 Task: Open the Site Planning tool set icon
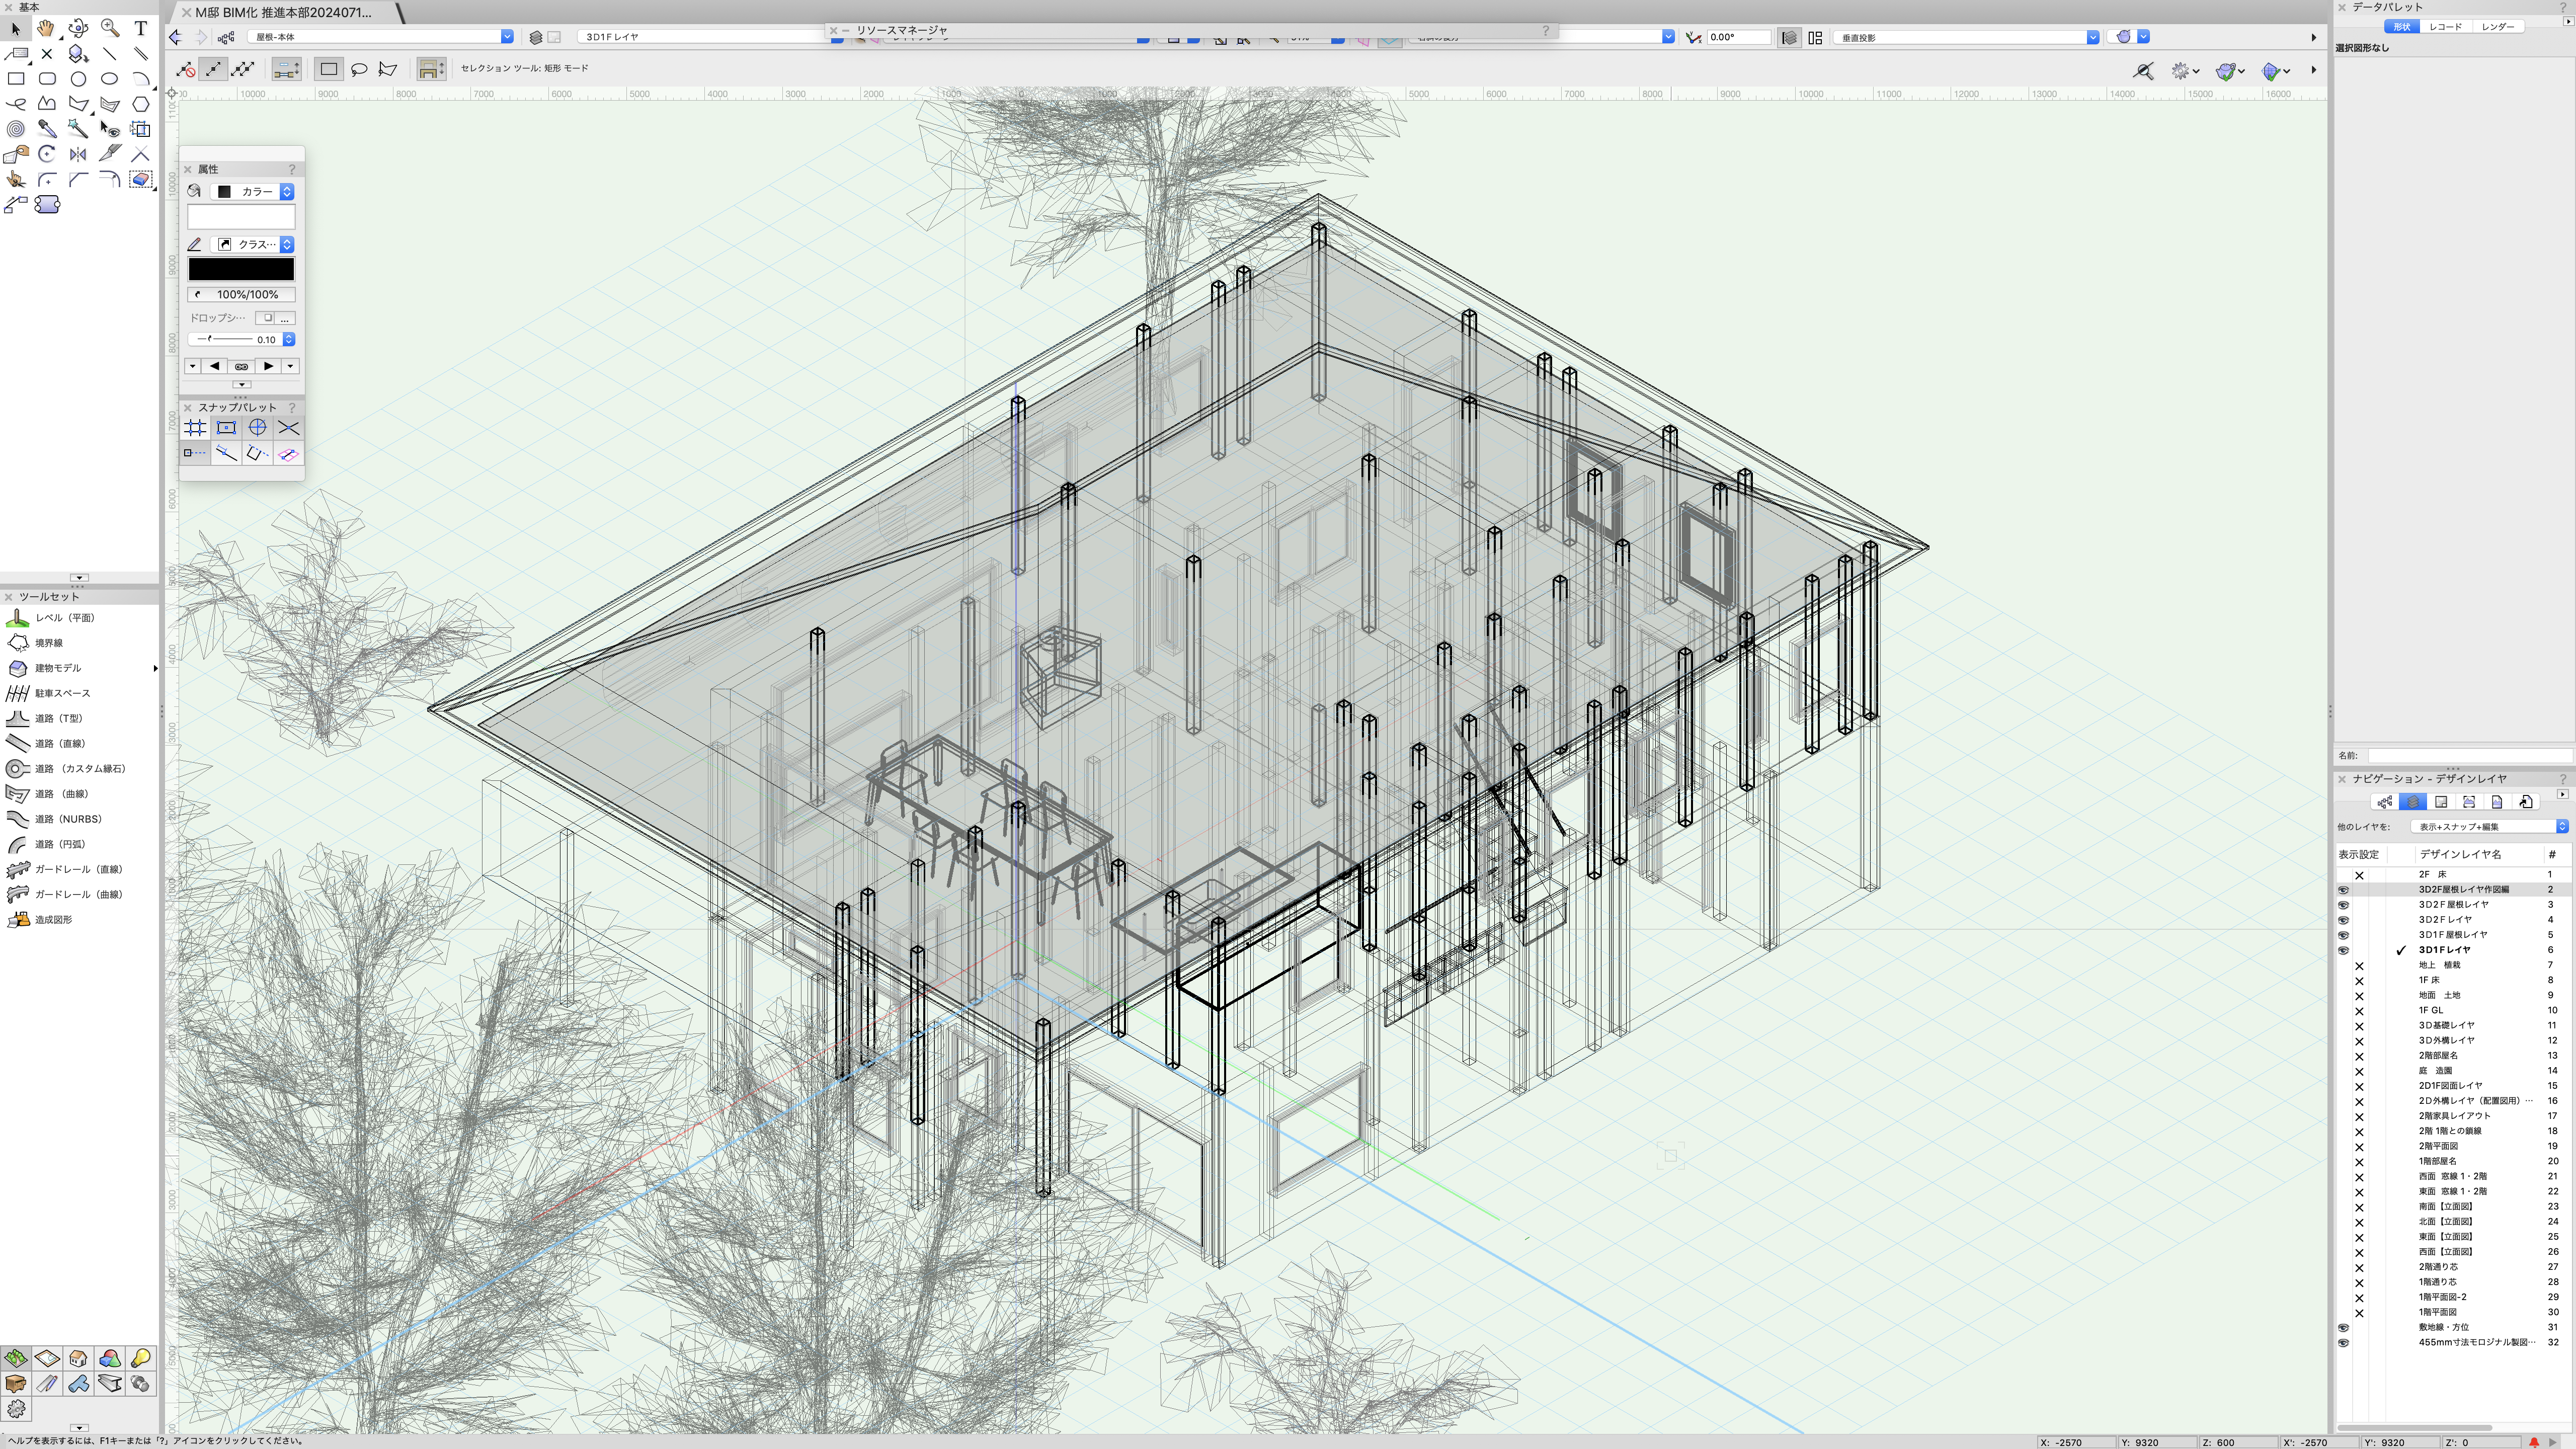tap(15, 1358)
